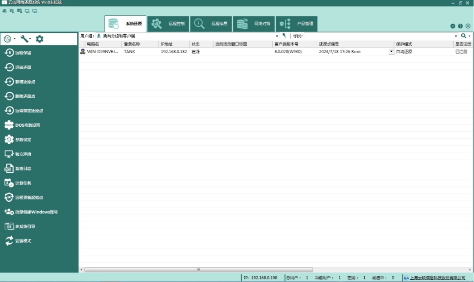Image resolution: width=474 pixels, height=282 pixels.
Task: Open the 寻找 search field dropdown arrow
Action: [456, 36]
